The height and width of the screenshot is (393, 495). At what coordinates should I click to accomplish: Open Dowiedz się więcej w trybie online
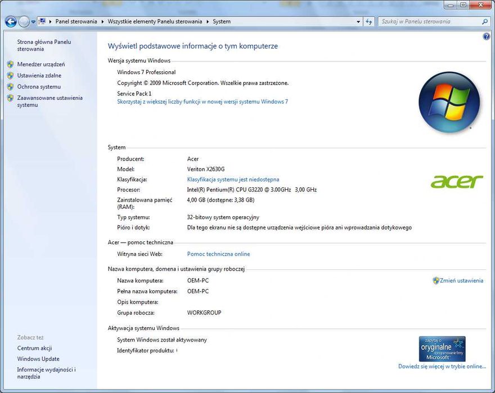[442, 366]
